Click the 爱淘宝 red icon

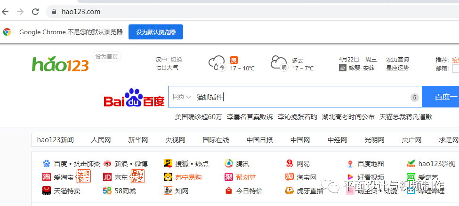tap(47, 177)
